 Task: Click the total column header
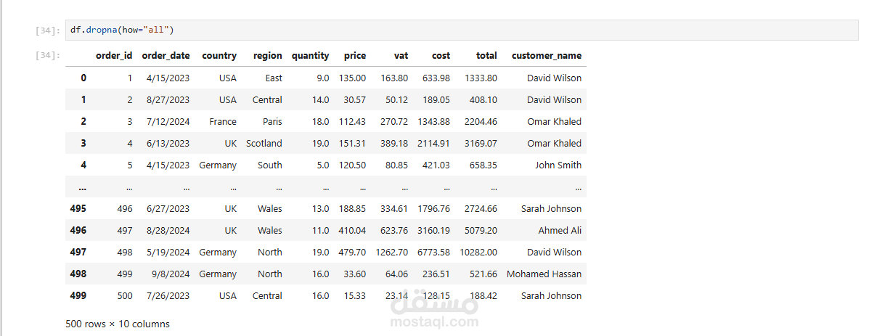click(486, 55)
